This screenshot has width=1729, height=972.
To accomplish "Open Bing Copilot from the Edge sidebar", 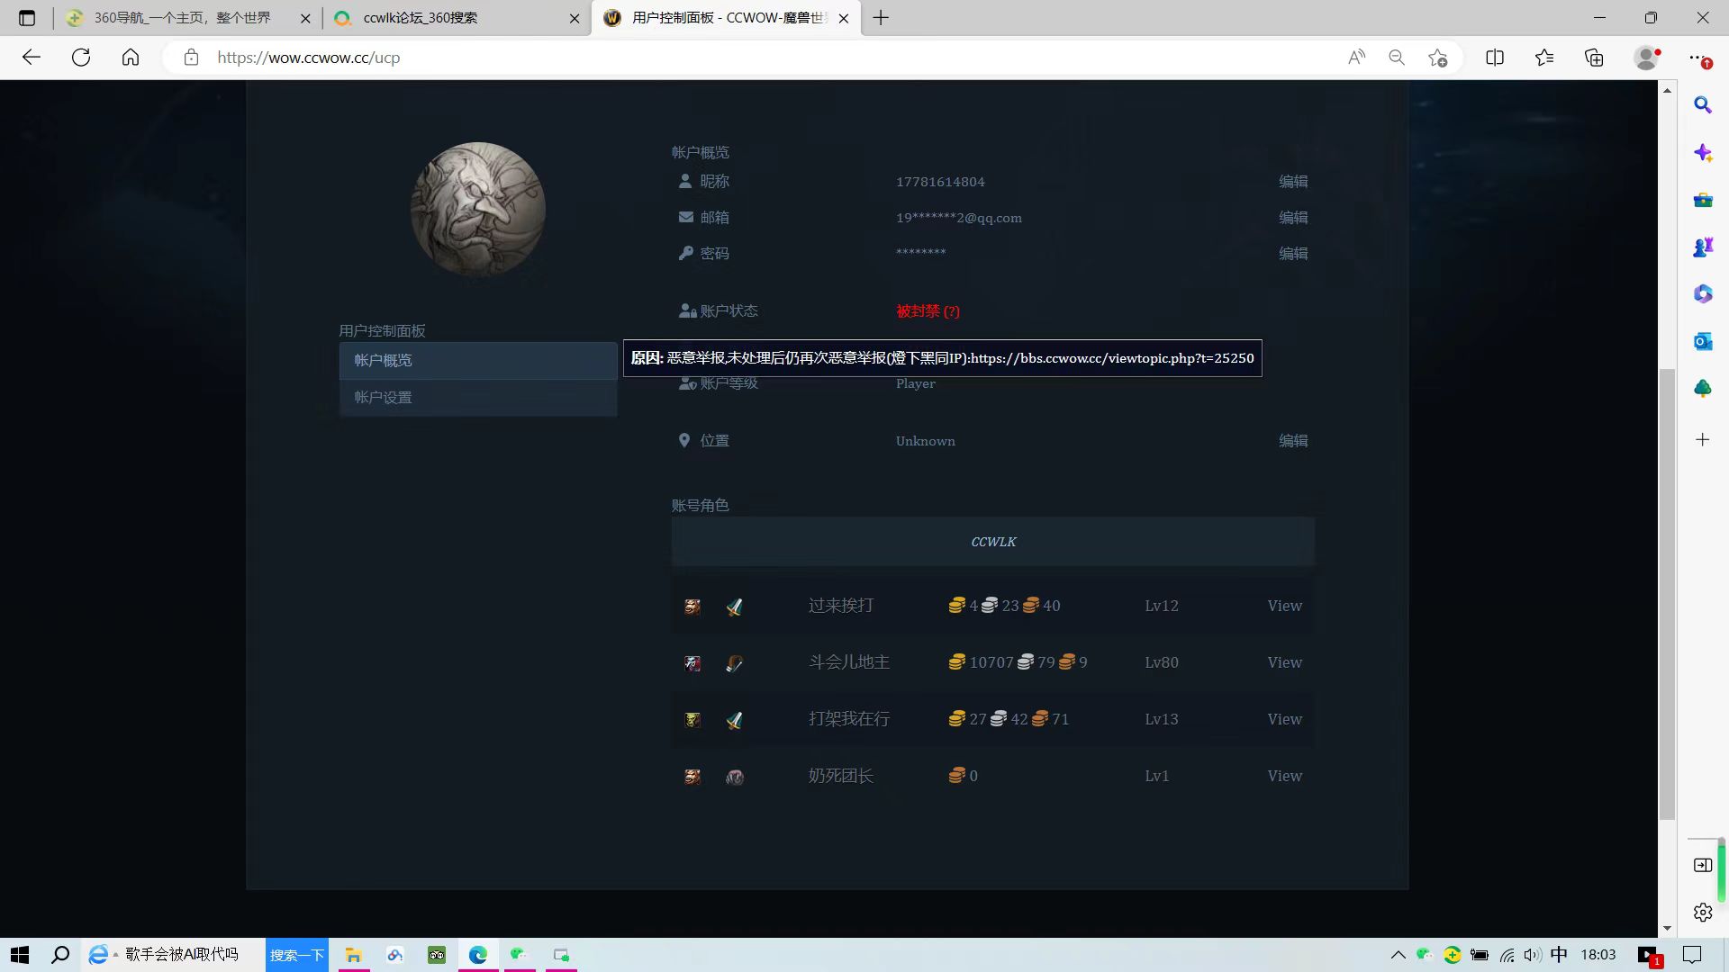I will (1703, 153).
